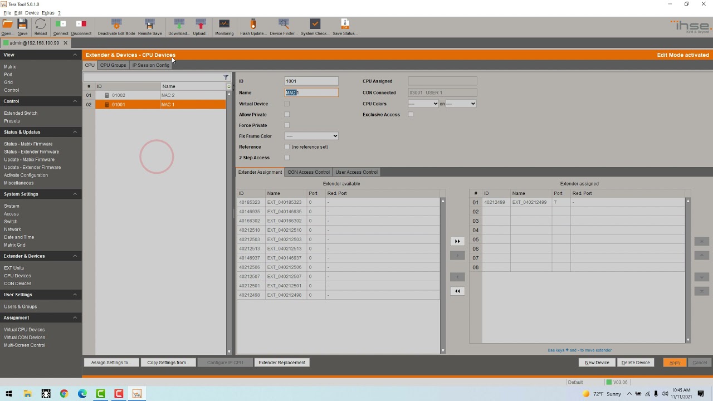
Task: Click the Windows Start button
Action: point(9,394)
